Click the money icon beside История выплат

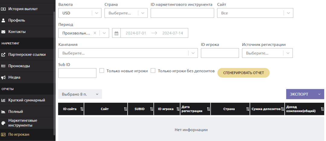(x=3, y=9)
